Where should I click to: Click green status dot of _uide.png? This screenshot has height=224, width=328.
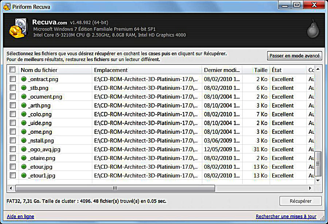pyautogui.click(x=24, y=123)
